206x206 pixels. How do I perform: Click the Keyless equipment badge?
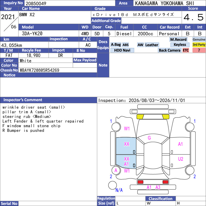(180, 45)
